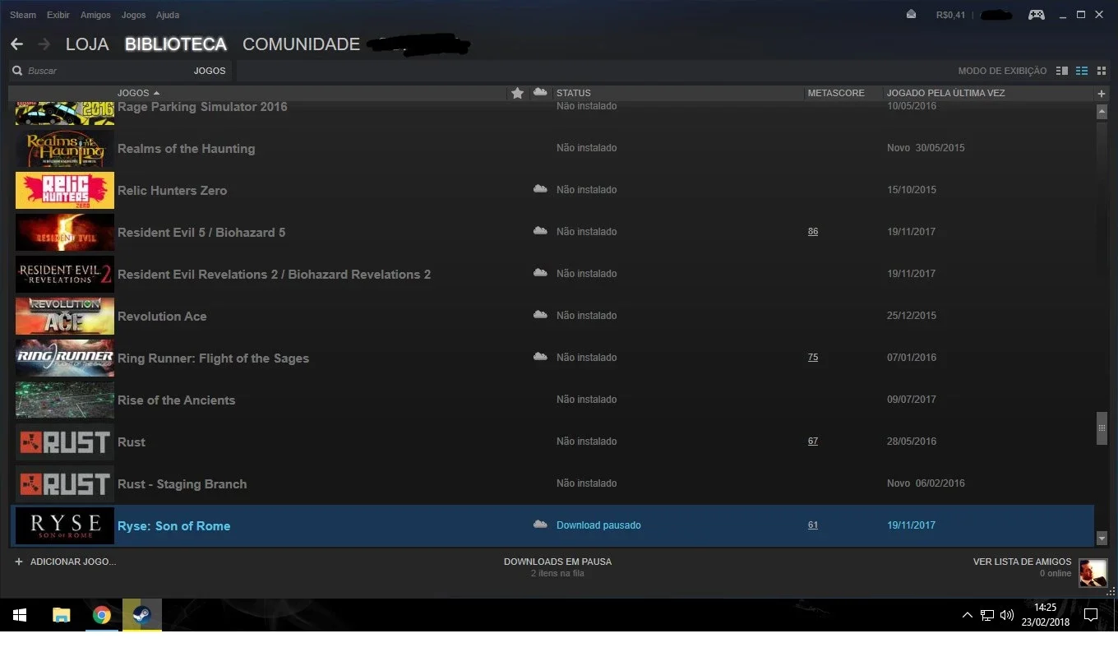Viewport: 1118px width, 652px height.
Task: Open the Steam menu
Action: 23,15
